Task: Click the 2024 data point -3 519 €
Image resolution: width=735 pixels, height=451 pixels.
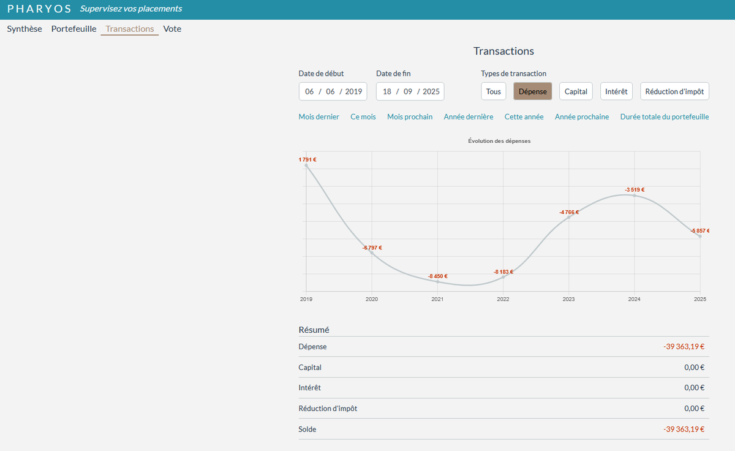Action: click(635, 195)
